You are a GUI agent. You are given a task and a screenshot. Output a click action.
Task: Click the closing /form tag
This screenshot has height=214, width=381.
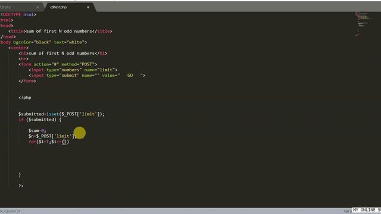click(x=27, y=81)
